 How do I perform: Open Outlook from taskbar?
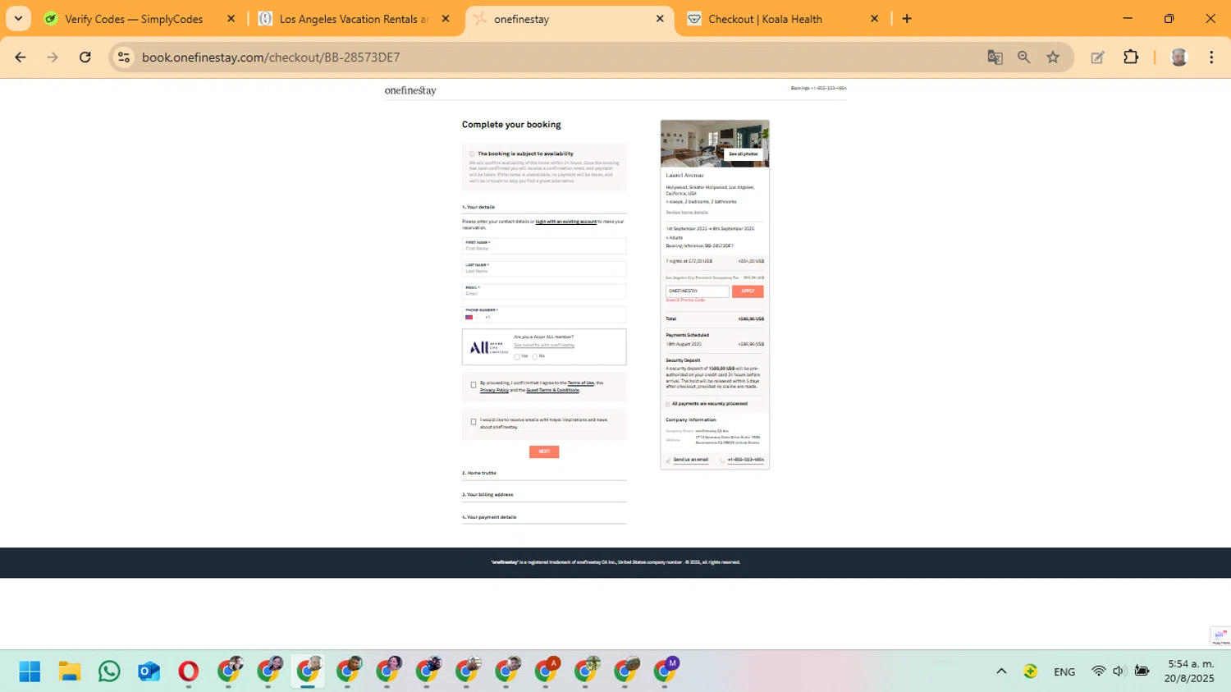tap(149, 671)
